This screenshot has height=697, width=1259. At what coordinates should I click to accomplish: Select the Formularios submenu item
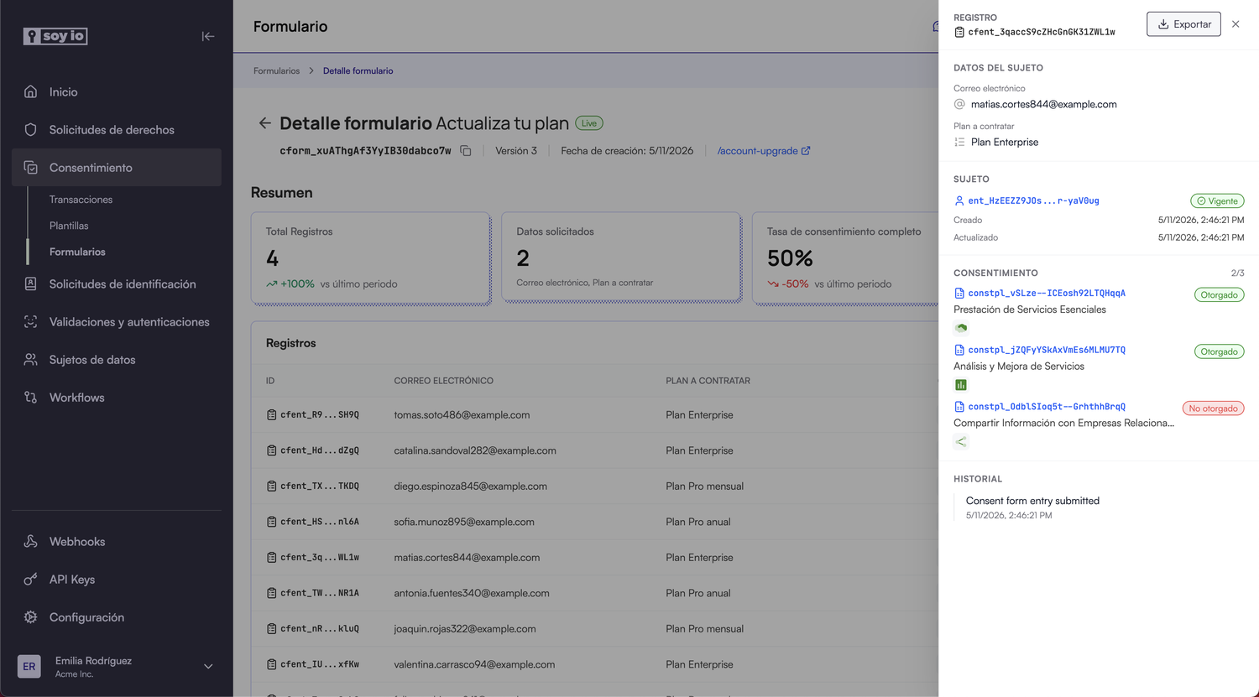tap(77, 252)
